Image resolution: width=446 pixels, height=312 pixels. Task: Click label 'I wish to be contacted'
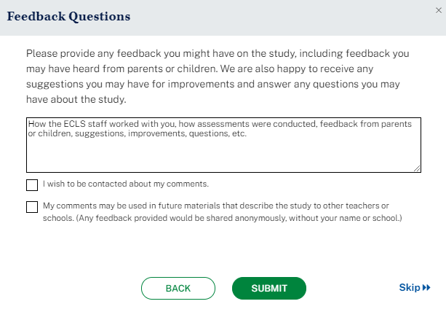[x=126, y=184]
